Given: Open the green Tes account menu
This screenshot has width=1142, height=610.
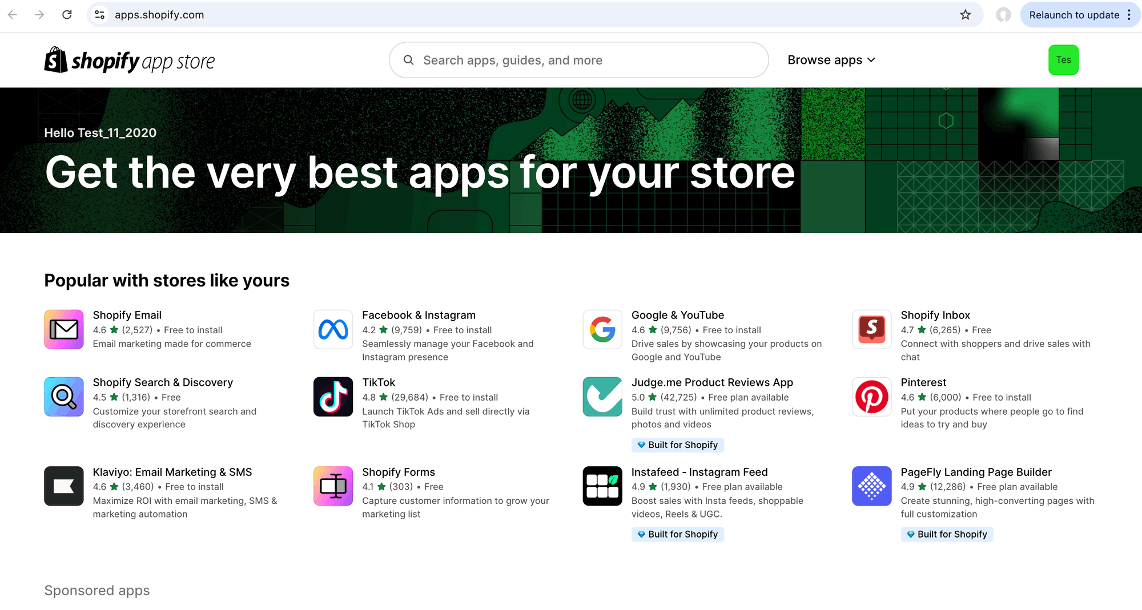Looking at the screenshot, I should click(x=1063, y=60).
